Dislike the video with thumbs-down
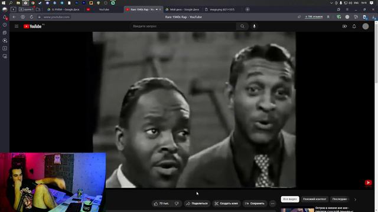This screenshot has width=378, height=212. [x=177, y=203]
